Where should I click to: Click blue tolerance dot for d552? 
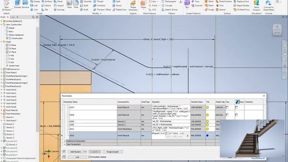click(207, 135)
